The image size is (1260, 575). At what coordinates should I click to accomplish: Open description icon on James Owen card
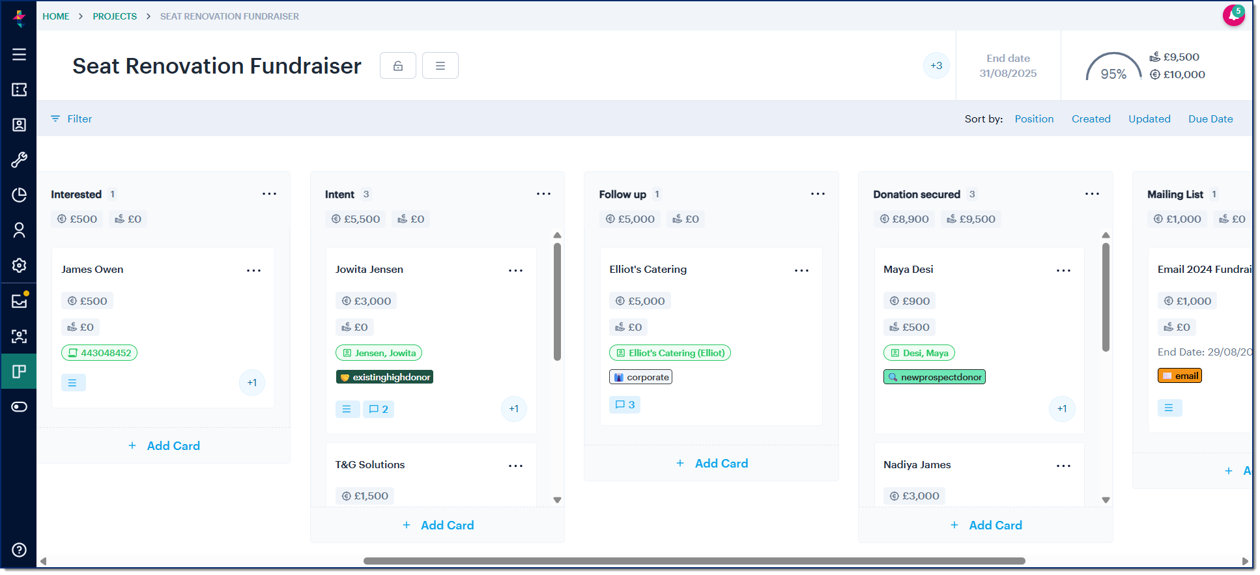click(73, 383)
